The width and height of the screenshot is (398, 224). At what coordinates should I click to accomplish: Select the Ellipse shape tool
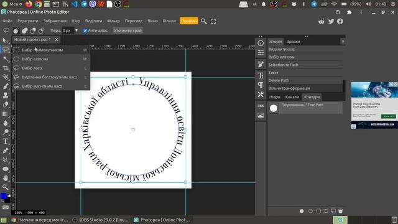pyautogui.click(x=6, y=169)
